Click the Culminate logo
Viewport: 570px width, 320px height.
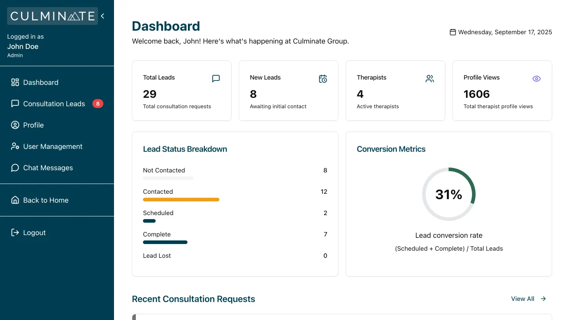53,16
